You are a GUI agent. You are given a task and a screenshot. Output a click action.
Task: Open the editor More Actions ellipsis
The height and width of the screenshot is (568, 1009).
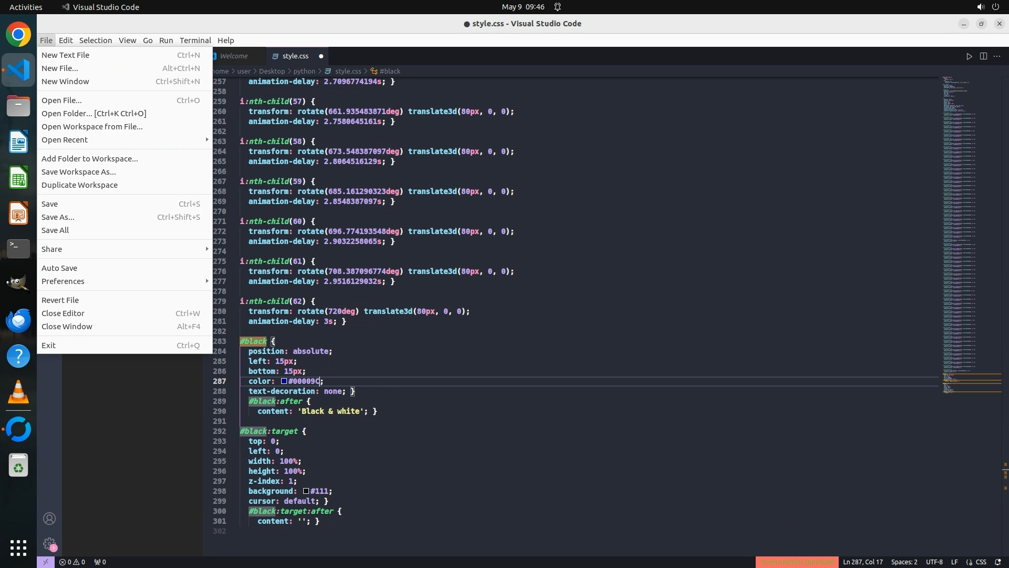[x=997, y=56]
